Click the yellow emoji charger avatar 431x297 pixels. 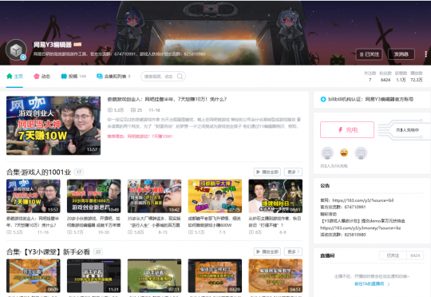tap(344, 152)
